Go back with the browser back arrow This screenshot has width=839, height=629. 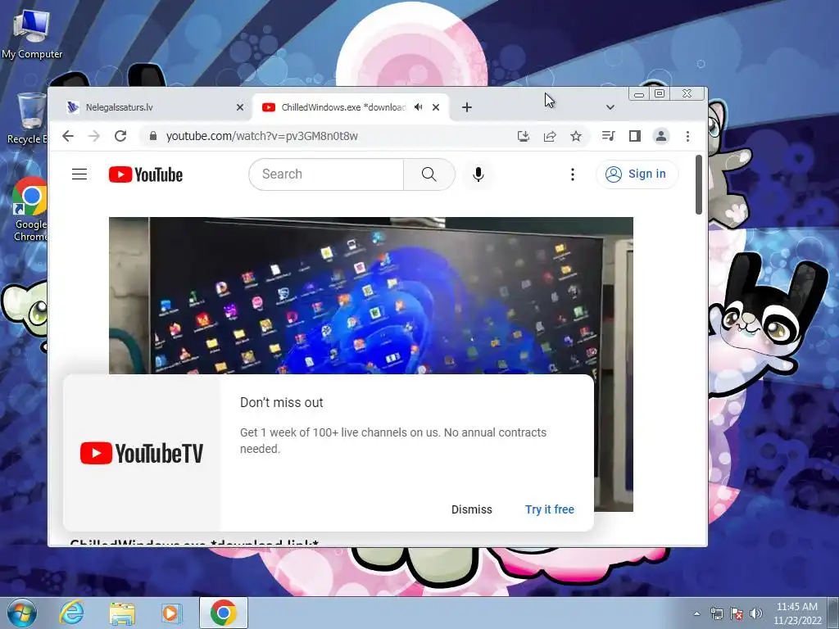click(x=68, y=136)
